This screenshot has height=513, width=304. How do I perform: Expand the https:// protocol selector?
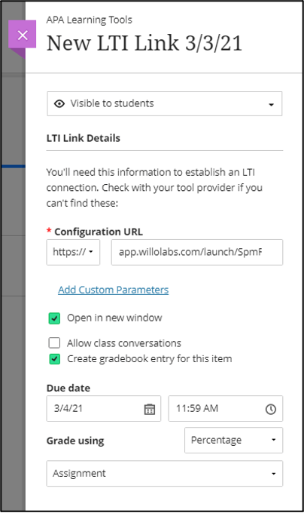coord(73,252)
